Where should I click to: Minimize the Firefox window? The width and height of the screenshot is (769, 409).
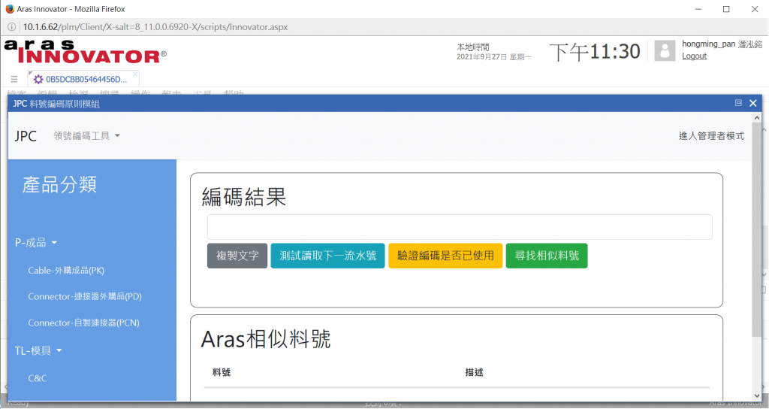(x=698, y=9)
